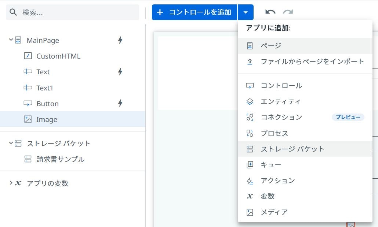Click the コントロールを追加 button
The width and height of the screenshot is (378, 227).
[194, 12]
